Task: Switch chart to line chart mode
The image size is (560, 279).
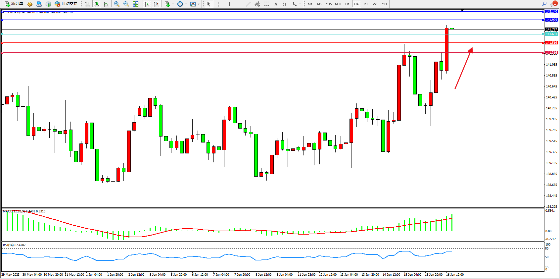Action: point(106,4)
